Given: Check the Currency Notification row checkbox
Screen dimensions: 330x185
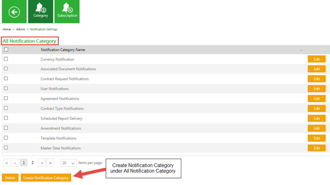Looking at the screenshot, I should point(6,59).
